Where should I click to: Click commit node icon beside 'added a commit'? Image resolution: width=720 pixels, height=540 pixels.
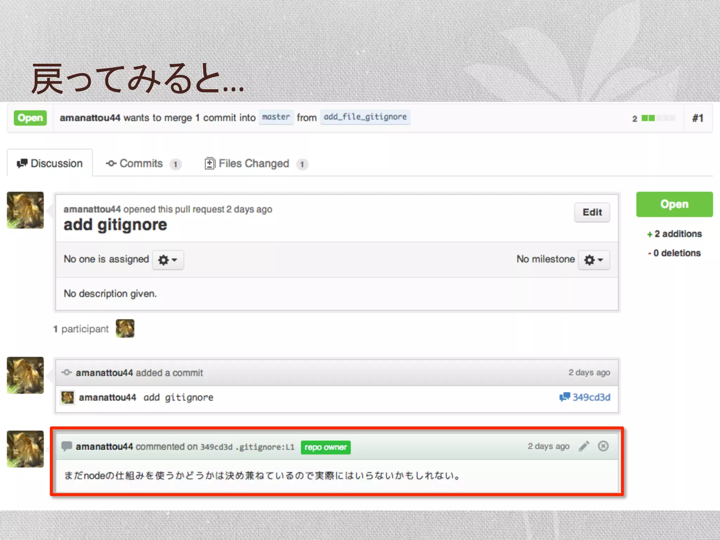(x=67, y=372)
